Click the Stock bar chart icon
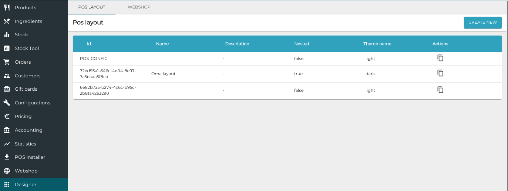Viewport: 508px width, 191px height. [7, 35]
